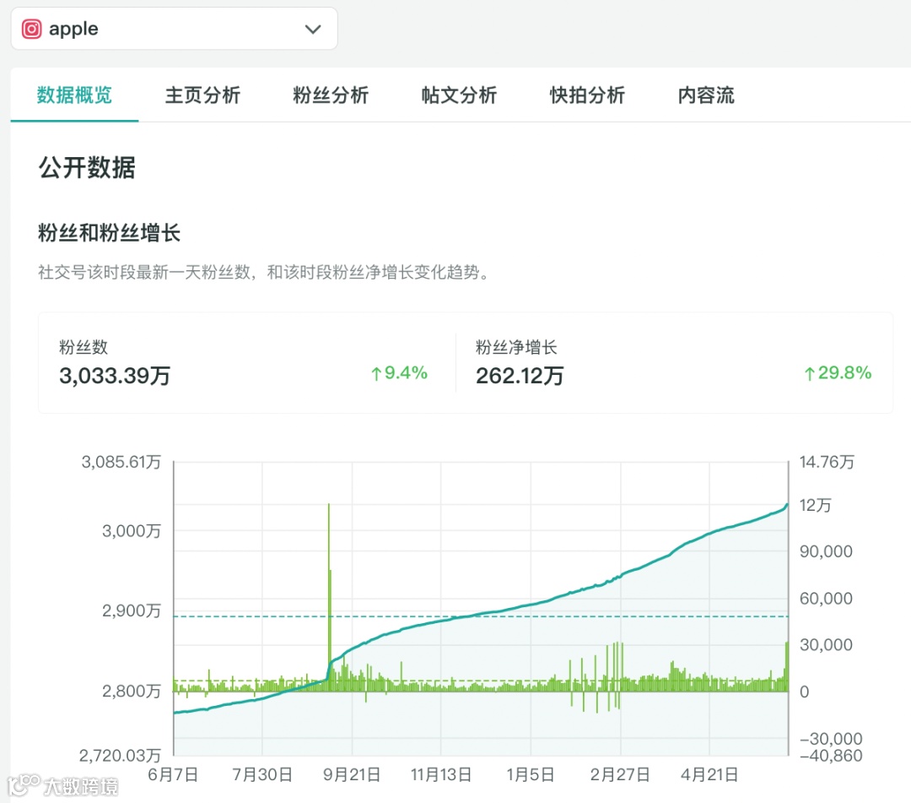Click the description text starting with 社交号该时段
911x803 pixels.
tap(264, 272)
